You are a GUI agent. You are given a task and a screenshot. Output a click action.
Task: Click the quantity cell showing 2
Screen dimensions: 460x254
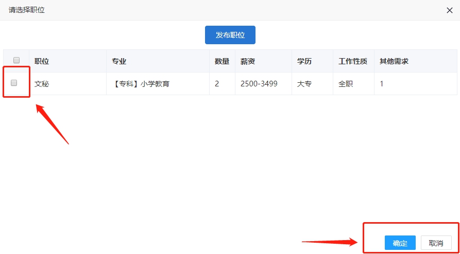(217, 83)
